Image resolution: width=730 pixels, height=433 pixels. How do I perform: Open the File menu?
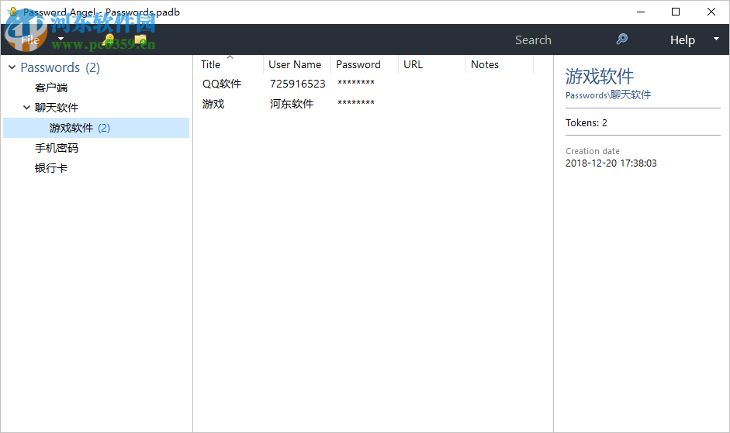[30, 40]
